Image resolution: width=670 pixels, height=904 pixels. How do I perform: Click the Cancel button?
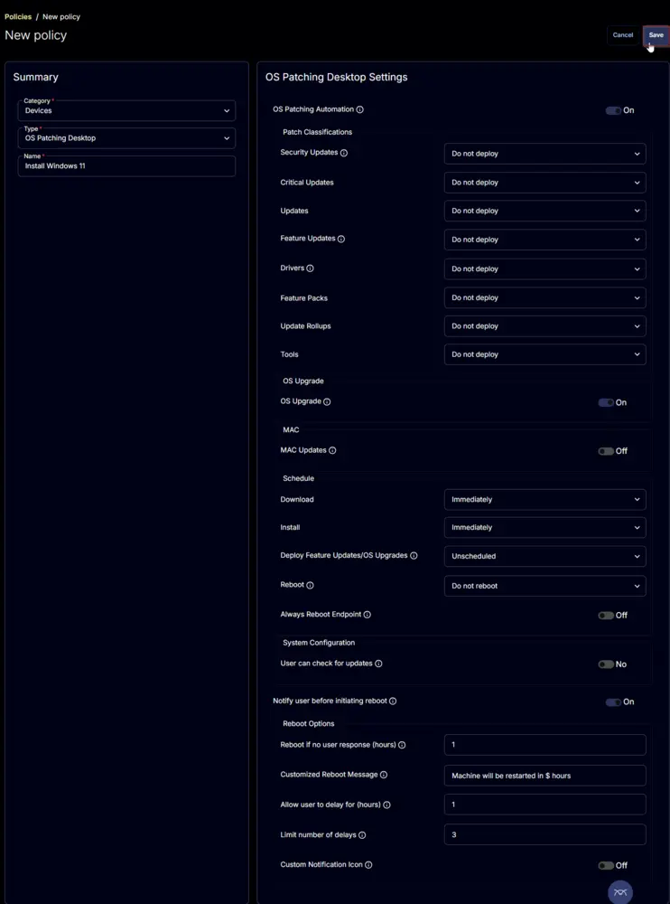tap(623, 35)
